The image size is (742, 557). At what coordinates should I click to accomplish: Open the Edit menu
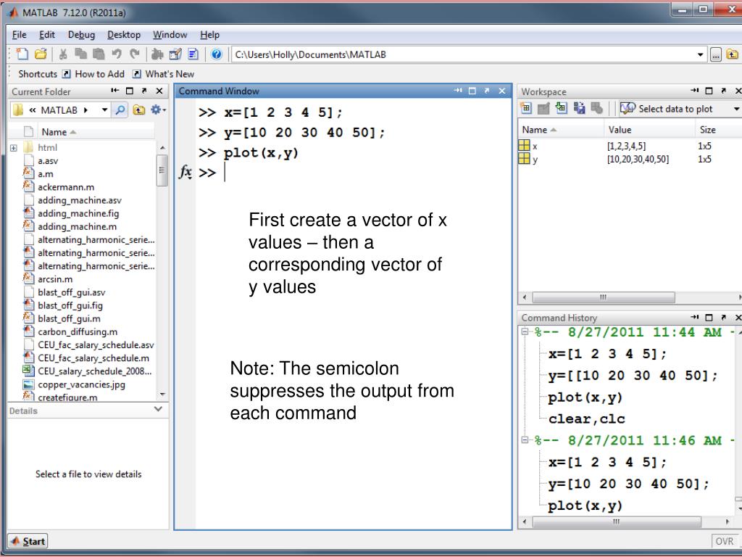click(x=47, y=35)
